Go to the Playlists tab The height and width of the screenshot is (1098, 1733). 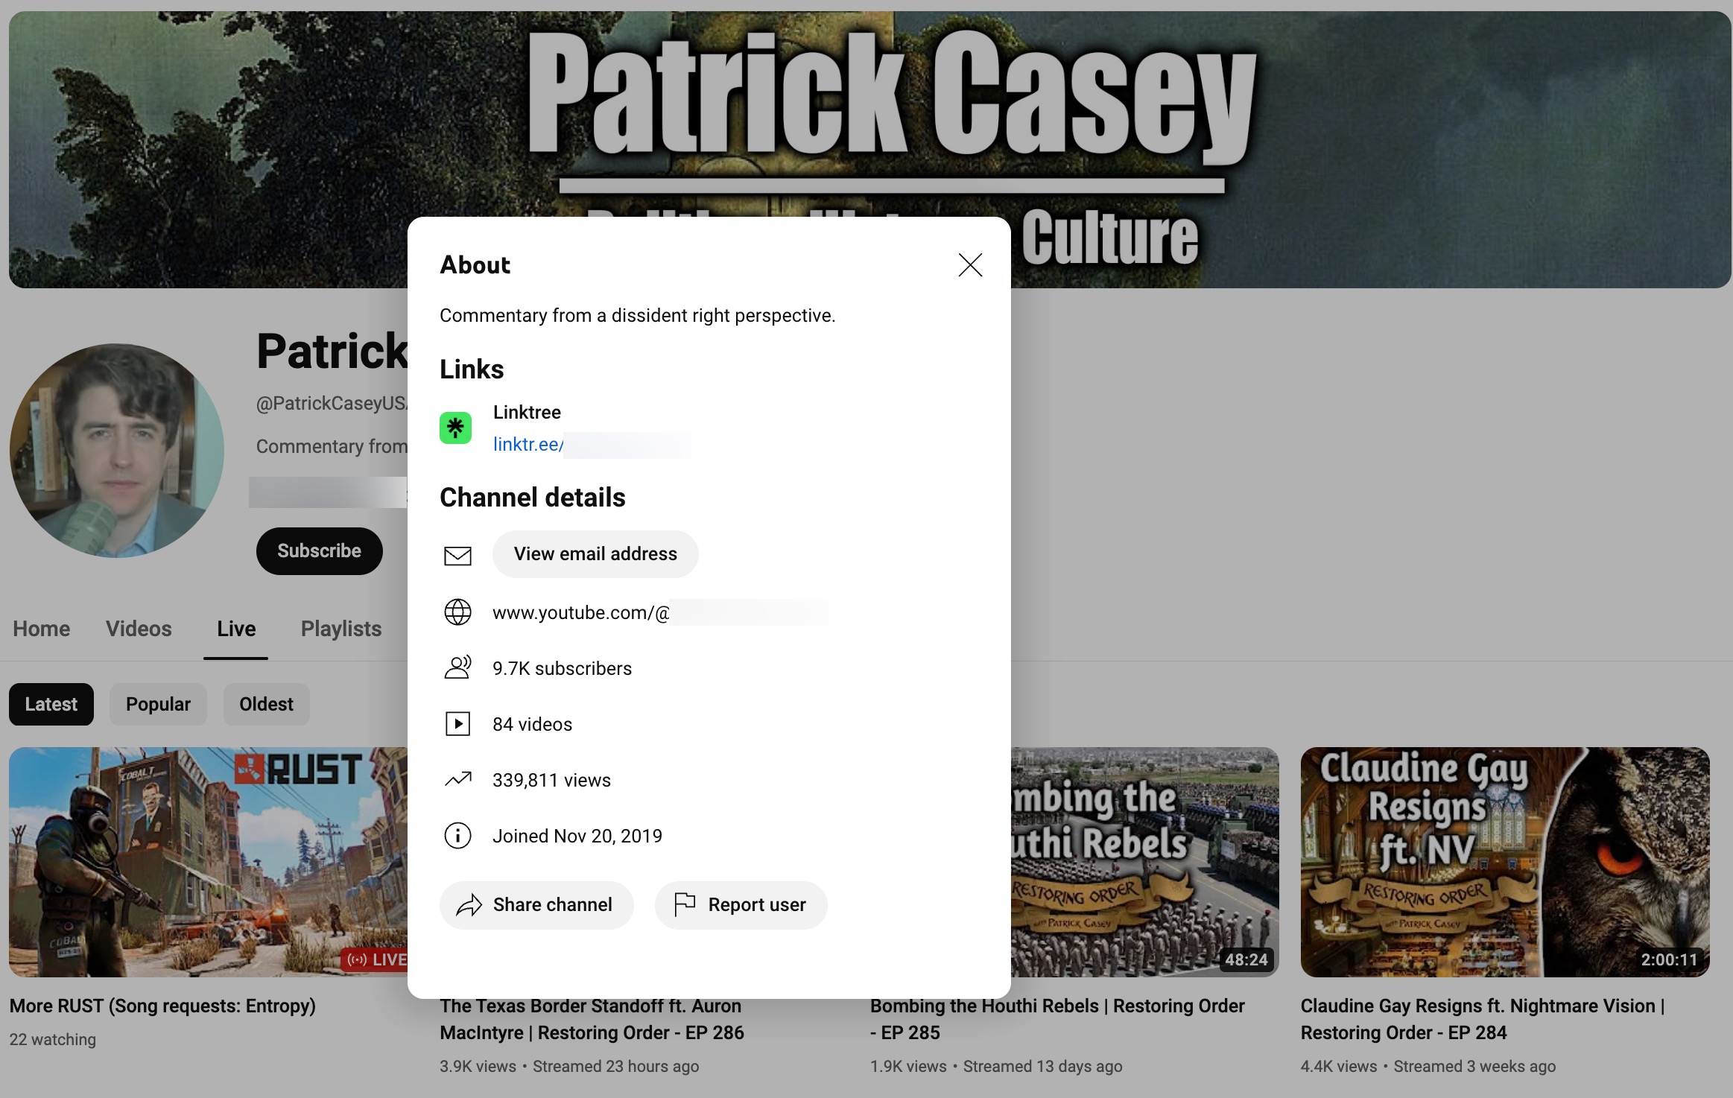[341, 629]
